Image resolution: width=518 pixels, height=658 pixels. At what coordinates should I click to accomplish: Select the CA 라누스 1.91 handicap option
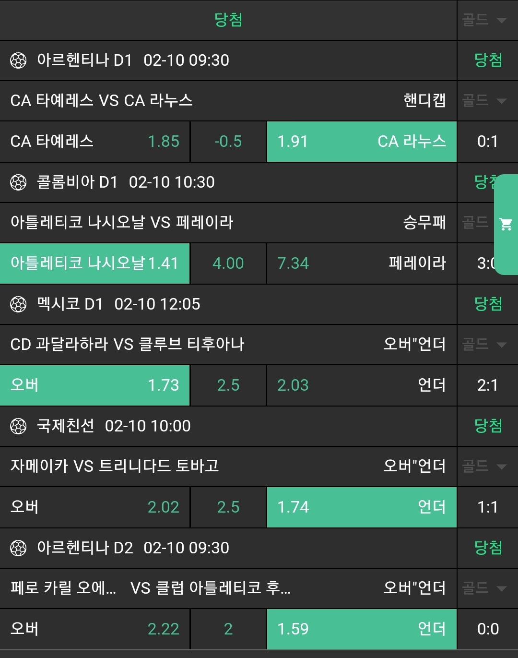pyautogui.click(x=362, y=142)
